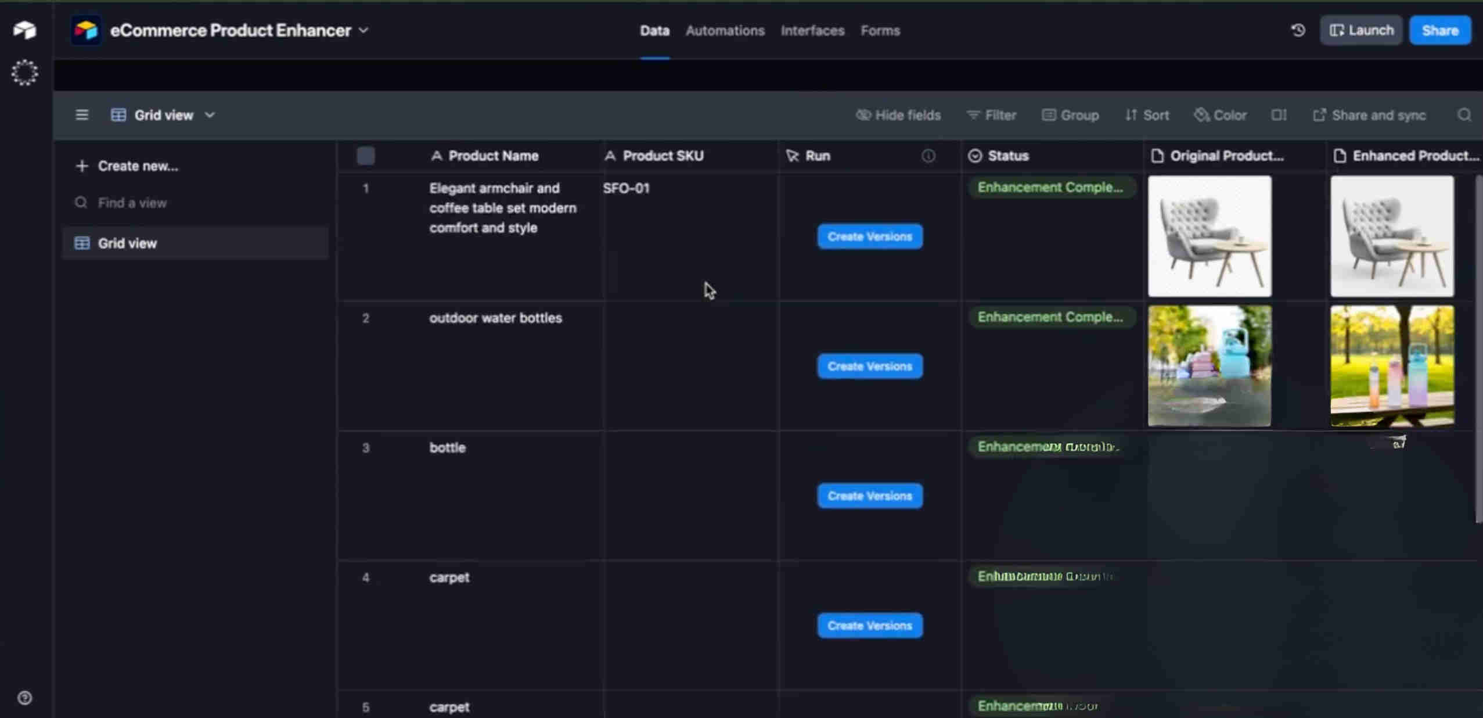
Task: Open Hide fields menu
Action: point(898,115)
